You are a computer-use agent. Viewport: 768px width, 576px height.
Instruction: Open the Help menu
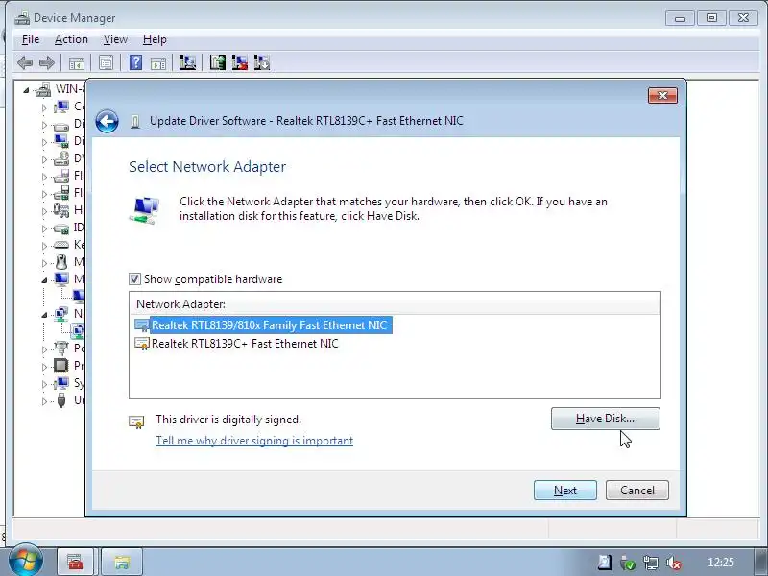pyautogui.click(x=155, y=39)
